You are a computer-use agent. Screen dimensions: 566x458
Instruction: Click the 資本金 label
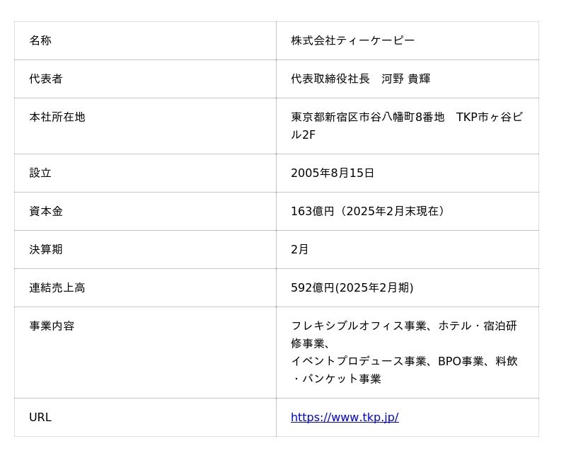[x=46, y=211]
